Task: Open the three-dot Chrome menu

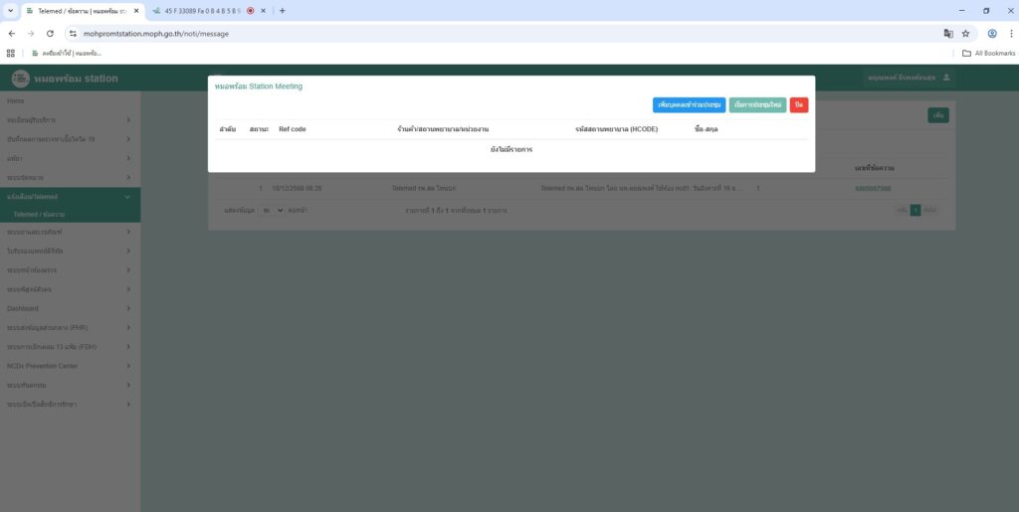Action: (1010, 33)
